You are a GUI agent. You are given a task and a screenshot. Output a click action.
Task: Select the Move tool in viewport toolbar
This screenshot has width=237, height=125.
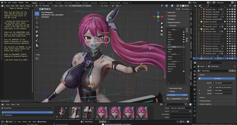37,23
